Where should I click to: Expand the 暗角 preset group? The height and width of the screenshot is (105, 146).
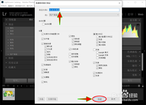[x=8, y=40]
